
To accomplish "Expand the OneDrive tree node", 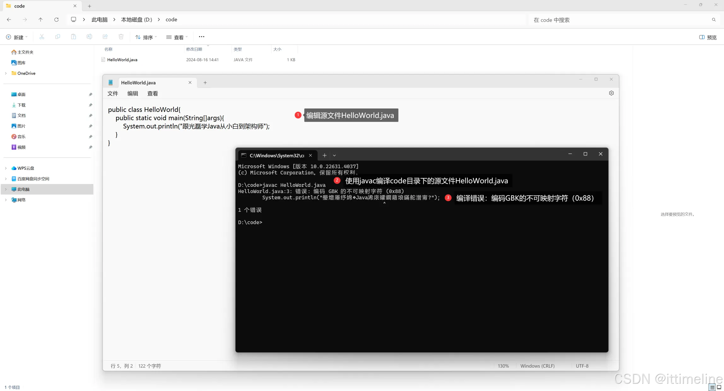I will (6, 73).
